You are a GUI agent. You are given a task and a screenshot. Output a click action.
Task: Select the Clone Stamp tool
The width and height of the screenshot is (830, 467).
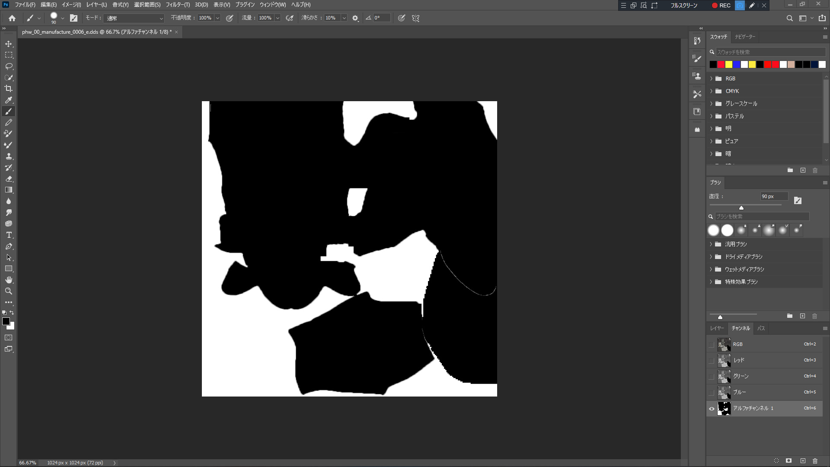point(9,156)
